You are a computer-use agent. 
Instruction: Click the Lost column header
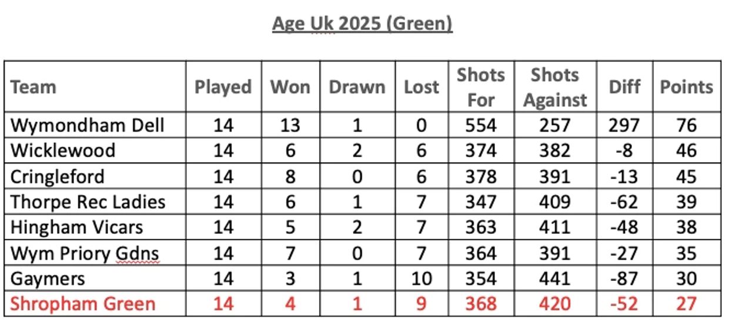tap(421, 87)
